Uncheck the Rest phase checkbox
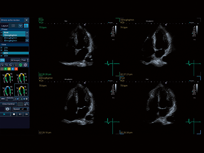Viewport: 204px width, 153px height. point(2,33)
